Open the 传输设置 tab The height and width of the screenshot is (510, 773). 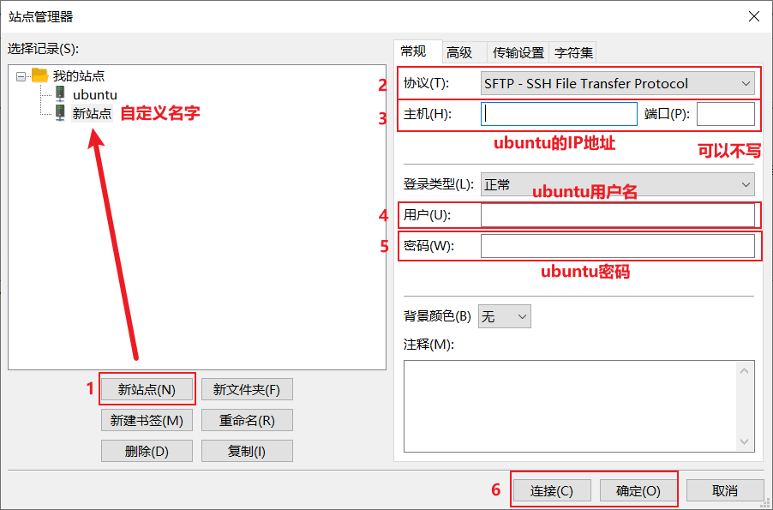[518, 52]
